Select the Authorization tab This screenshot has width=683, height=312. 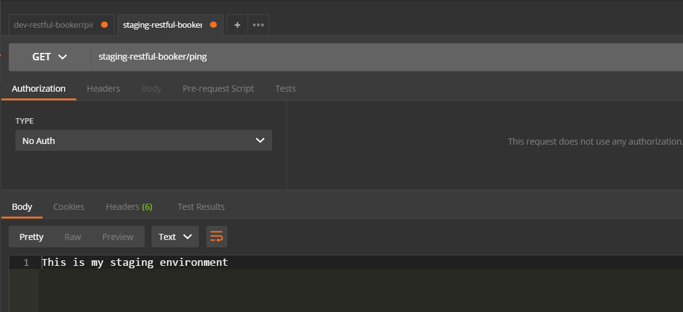pyautogui.click(x=38, y=89)
